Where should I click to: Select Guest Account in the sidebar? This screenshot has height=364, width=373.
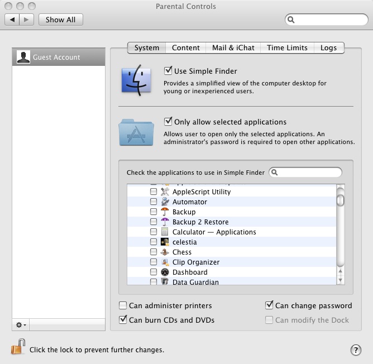(59, 57)
